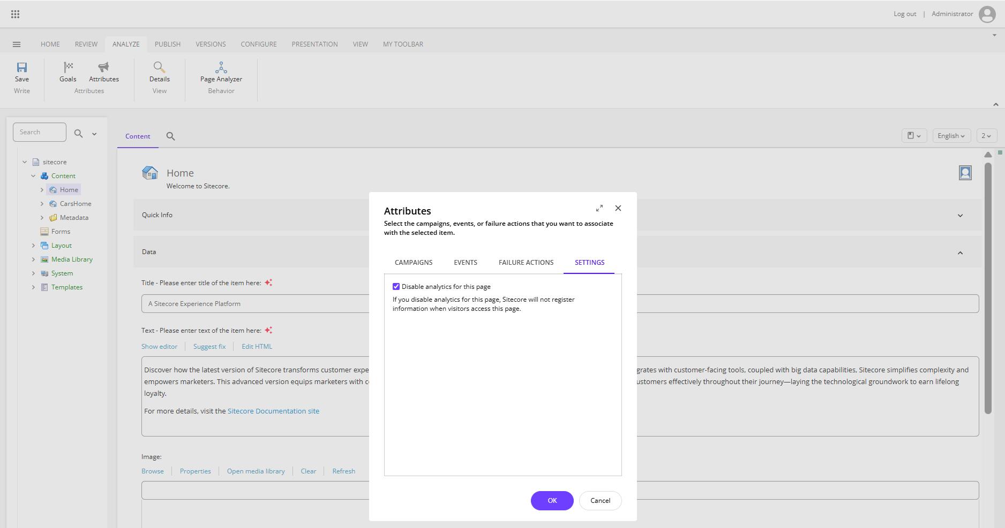Click the content tree Search input field
The height and width of the screenshot is (528, 1005).
coord(40,132)
